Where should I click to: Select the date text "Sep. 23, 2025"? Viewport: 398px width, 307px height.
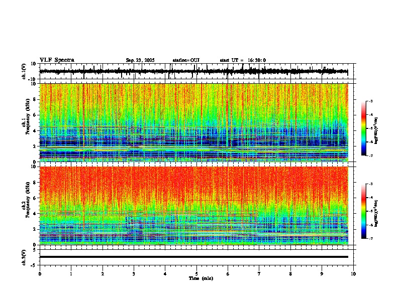(140, 60)
